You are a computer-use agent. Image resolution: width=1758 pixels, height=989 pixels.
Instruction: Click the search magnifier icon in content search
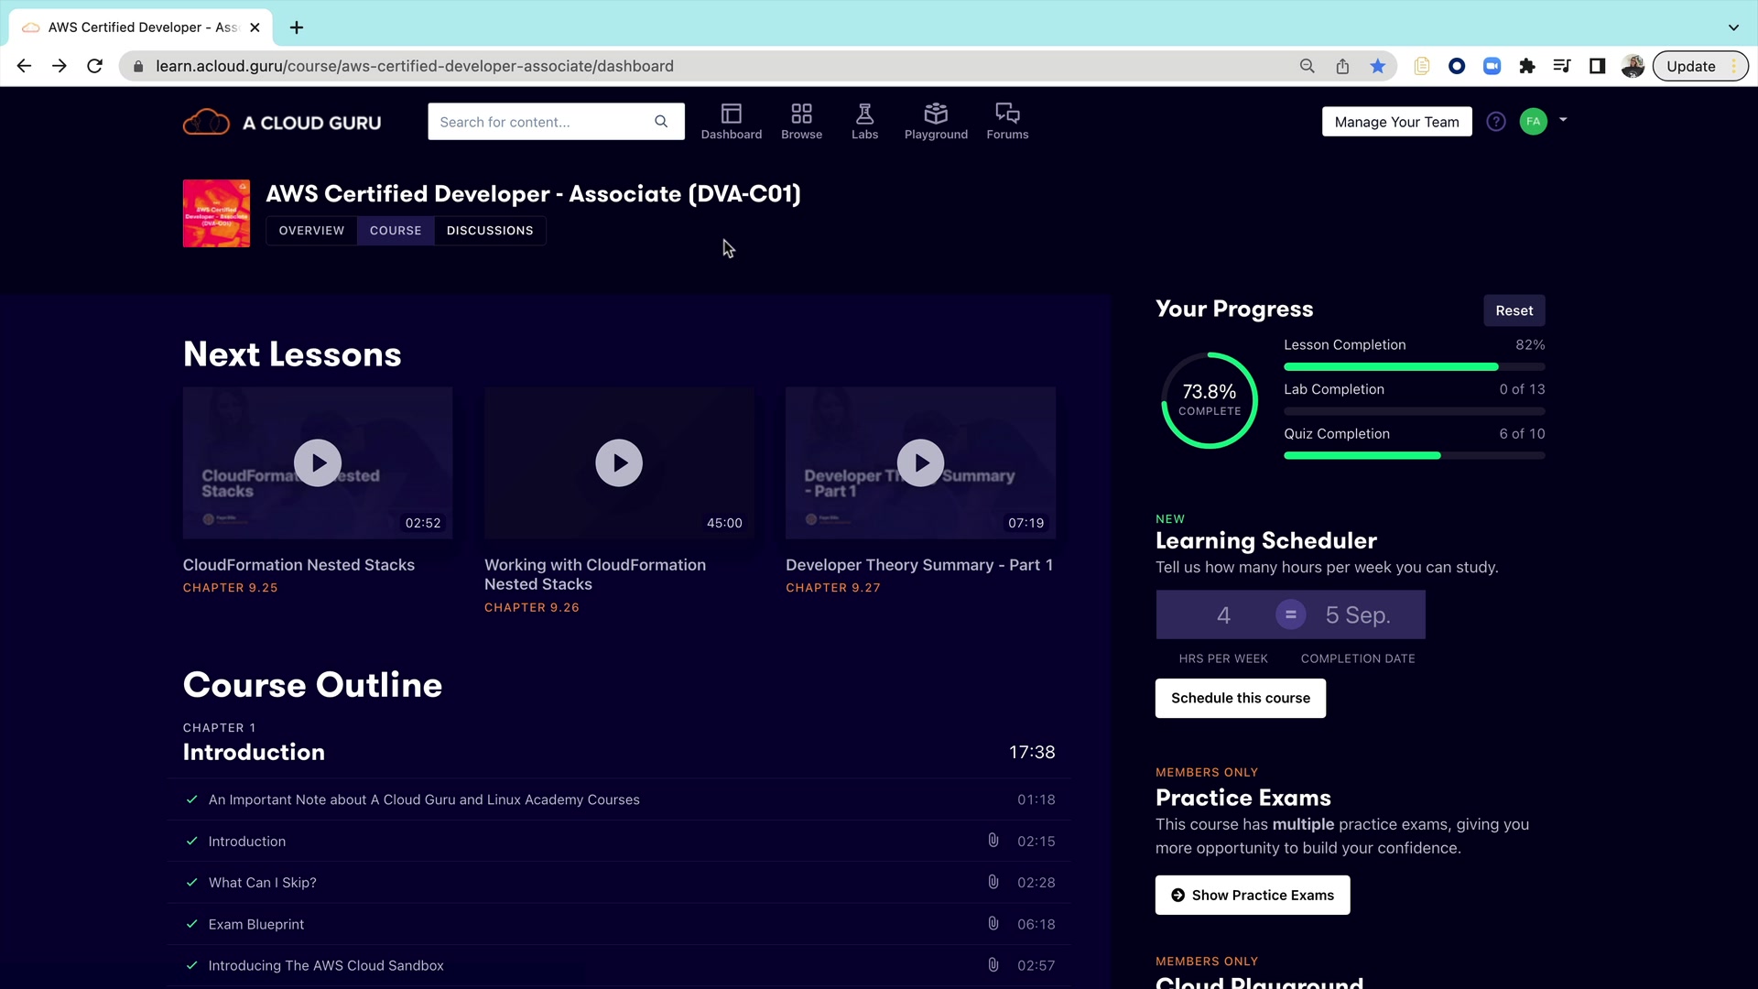point(661,122)
